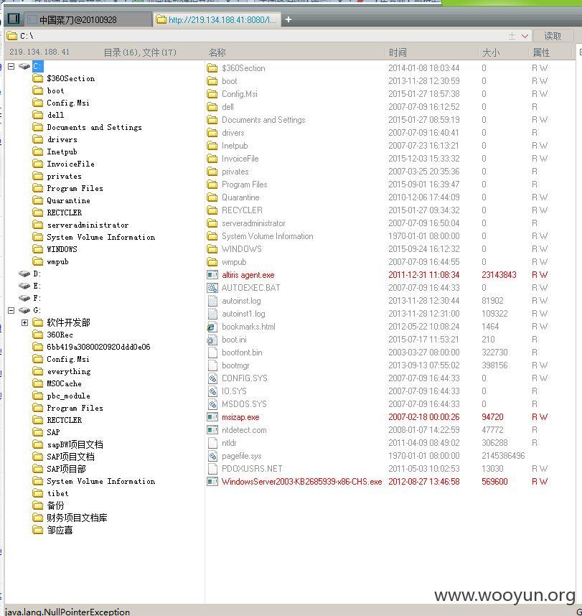This screenshot has width=582, height=616.
Task: Collapse the G: drive tree node
Action: click(11, 310)
